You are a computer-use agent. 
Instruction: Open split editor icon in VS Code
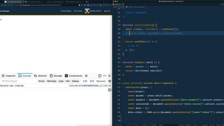221,4
